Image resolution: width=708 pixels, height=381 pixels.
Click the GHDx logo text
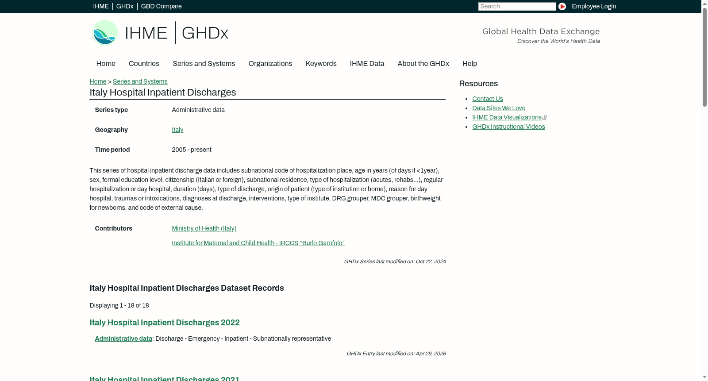point(205,33)
